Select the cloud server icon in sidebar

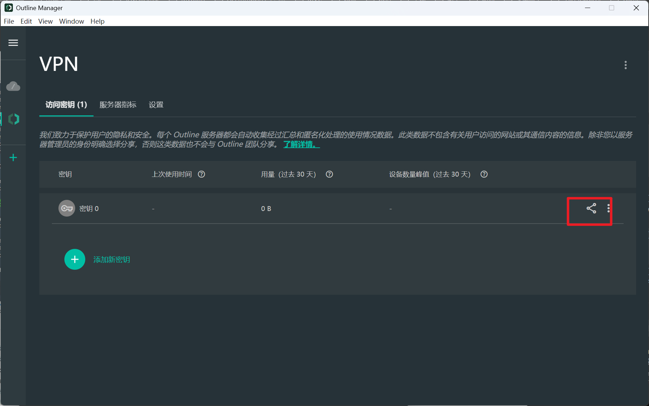13,86
